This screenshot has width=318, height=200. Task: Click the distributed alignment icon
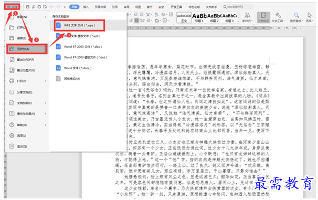tap(143, 20)
